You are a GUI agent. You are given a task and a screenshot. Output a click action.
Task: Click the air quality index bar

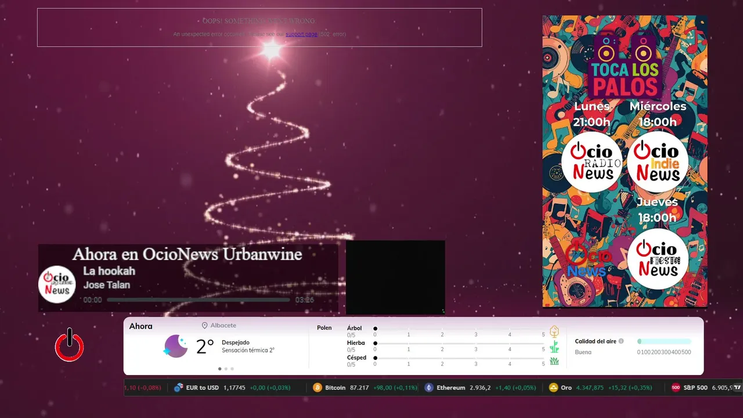click(x=664, y=341)
